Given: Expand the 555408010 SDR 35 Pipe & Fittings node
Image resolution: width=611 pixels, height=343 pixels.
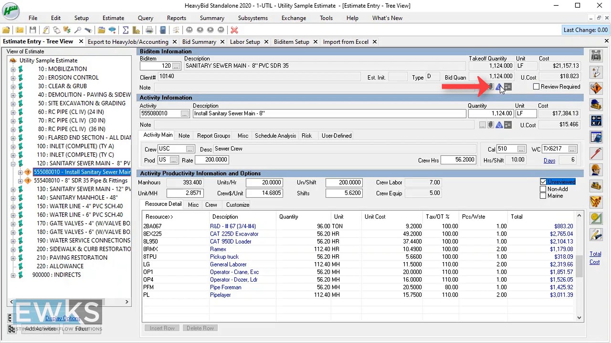Looking at the screenshot, I should pos(20,181).
